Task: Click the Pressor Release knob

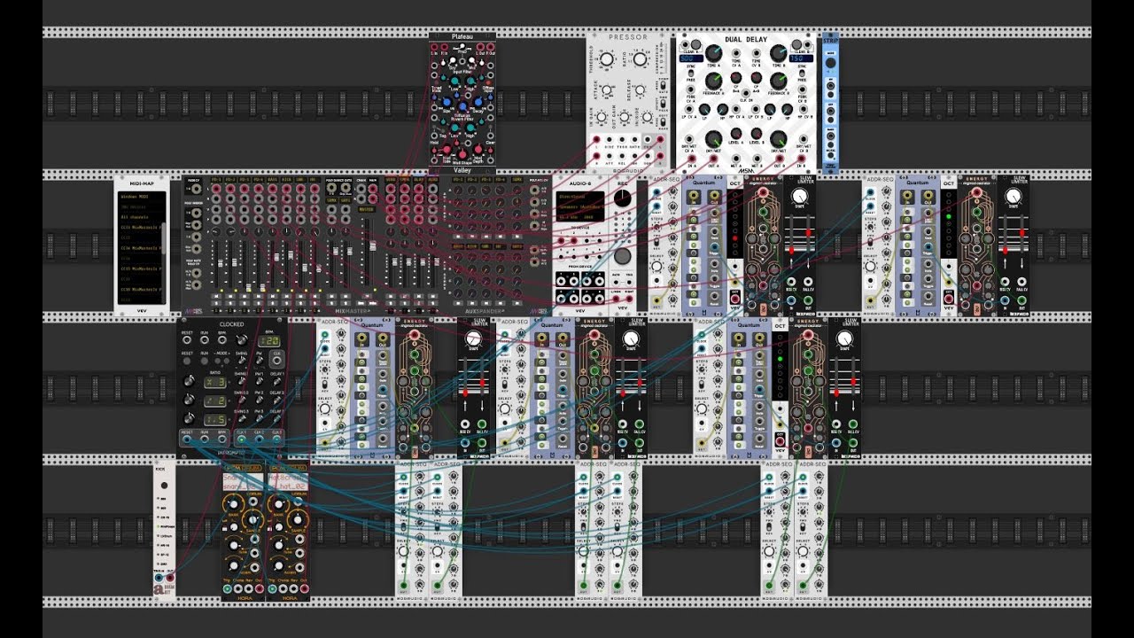Action: 640,89
